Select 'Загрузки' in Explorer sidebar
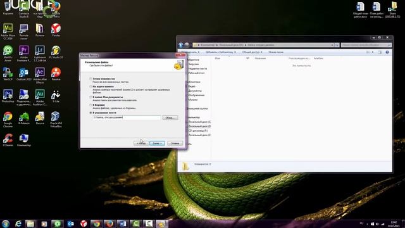The width and height of the screenshot is (405, 228). (x=194, y=64)
